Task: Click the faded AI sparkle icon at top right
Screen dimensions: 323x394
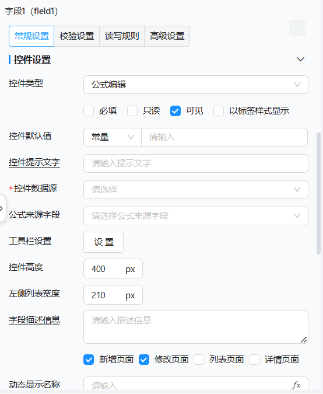Action: [x=297, y=28]
